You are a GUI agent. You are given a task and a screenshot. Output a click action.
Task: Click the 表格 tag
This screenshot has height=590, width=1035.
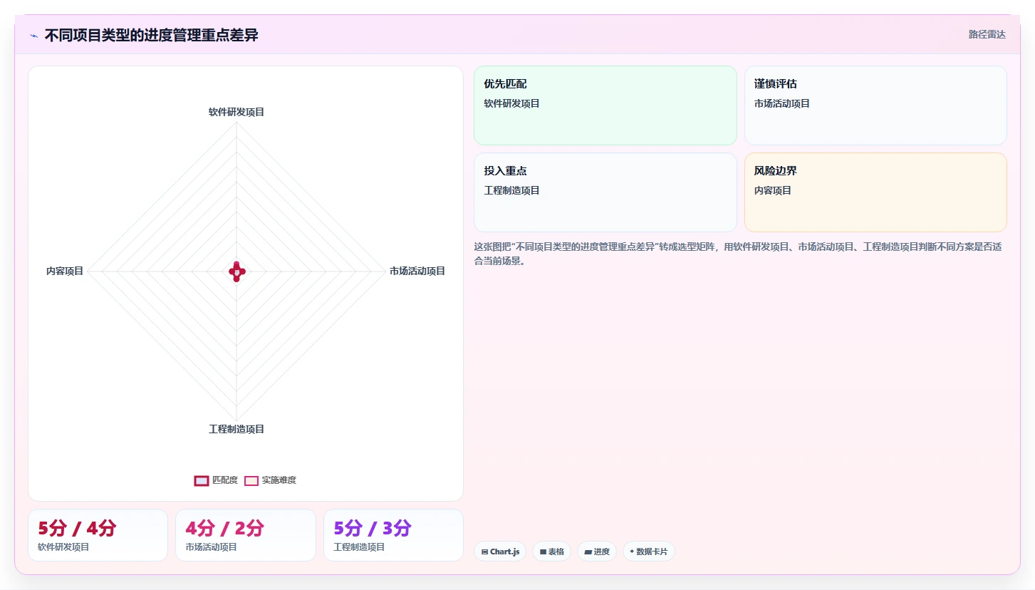tap(551, 552)
